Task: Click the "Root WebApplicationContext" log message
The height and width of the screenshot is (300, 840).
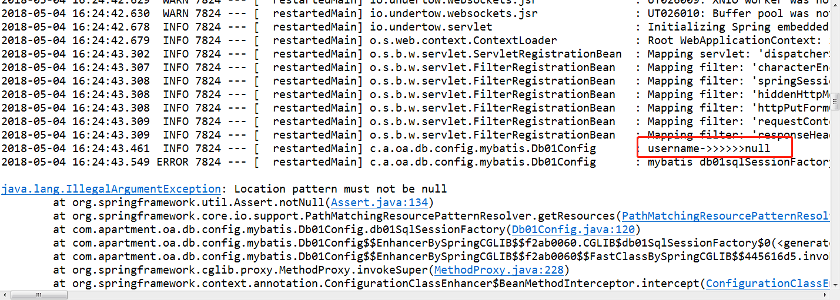Action: (x=738, y=41)
